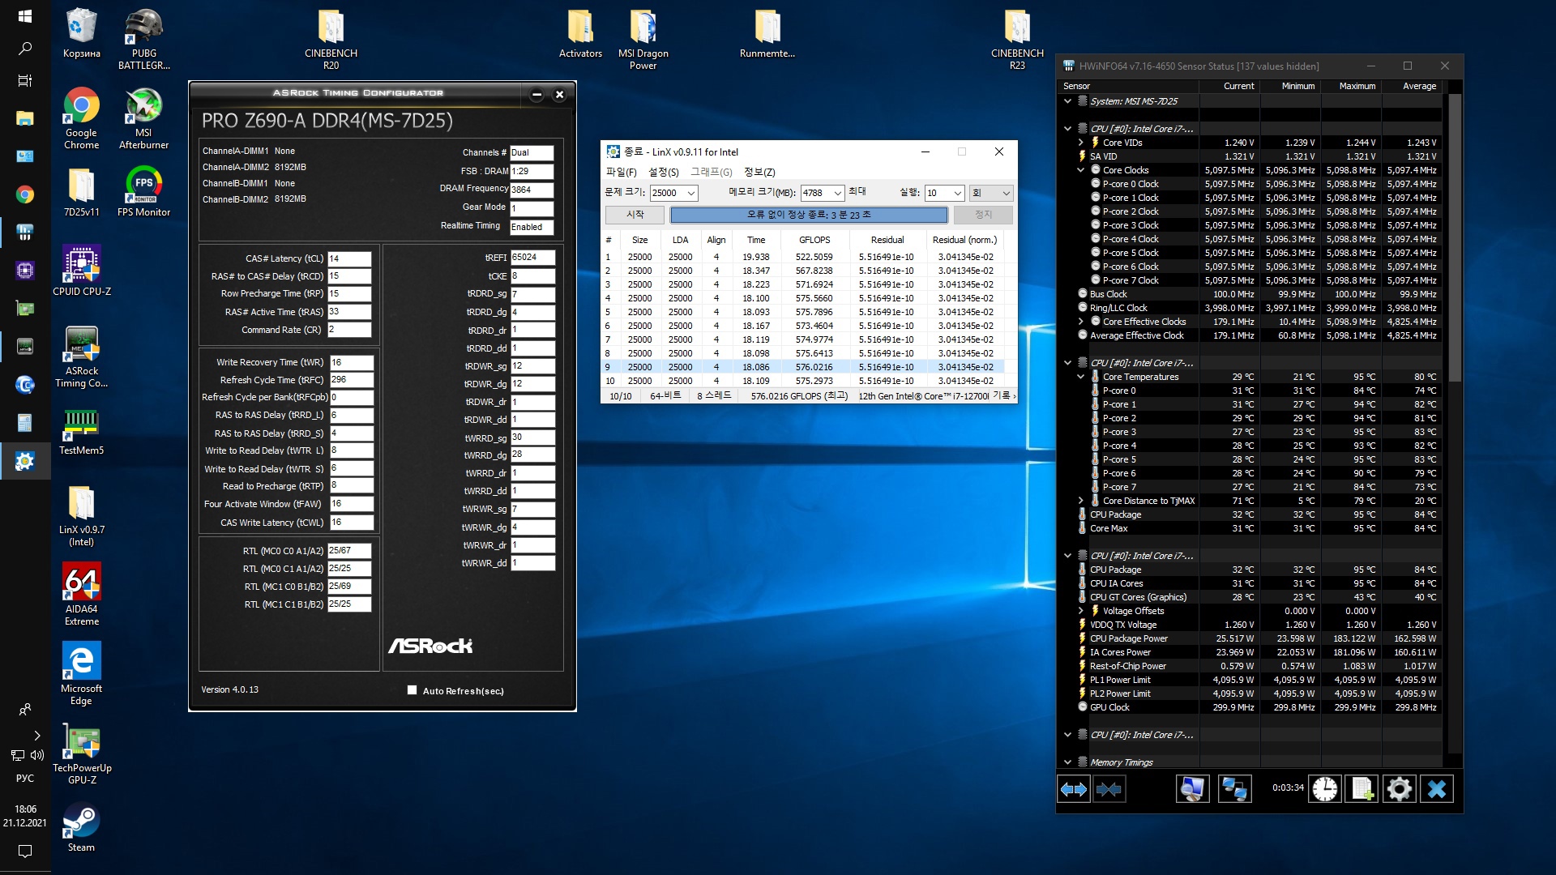Expand Core VIDs sensor node
1556x875 pixels.
pos(1080,143)
